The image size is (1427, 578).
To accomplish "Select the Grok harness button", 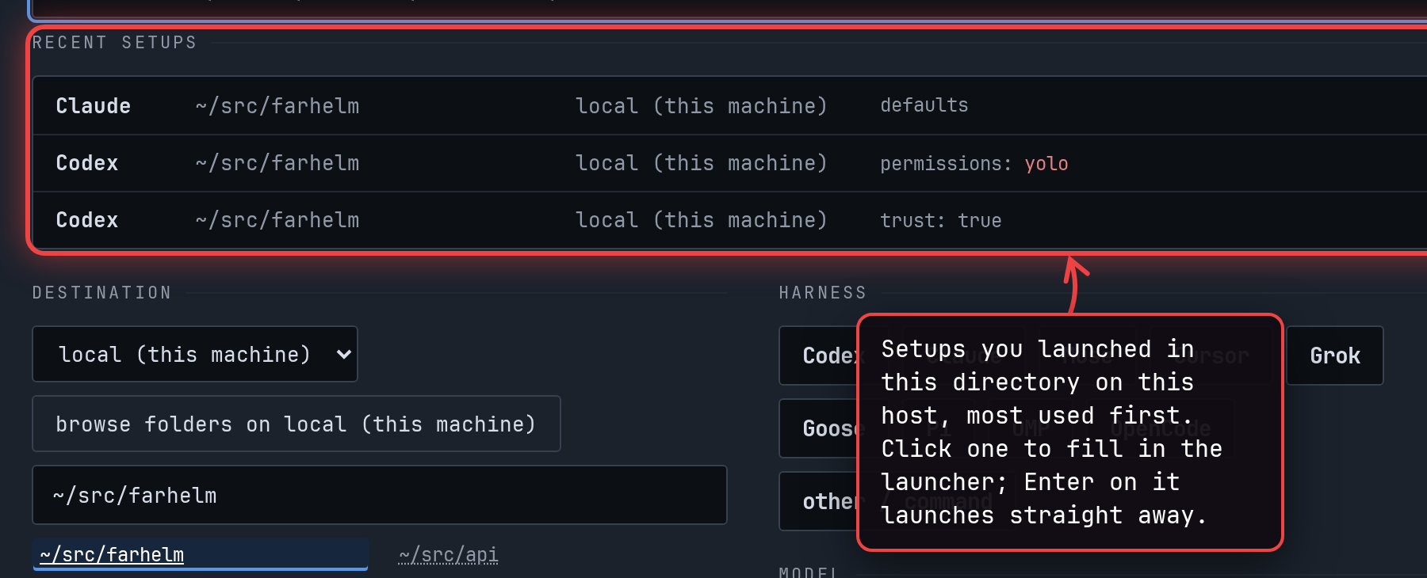I will pyautogui.click(x=1335, y=356).
